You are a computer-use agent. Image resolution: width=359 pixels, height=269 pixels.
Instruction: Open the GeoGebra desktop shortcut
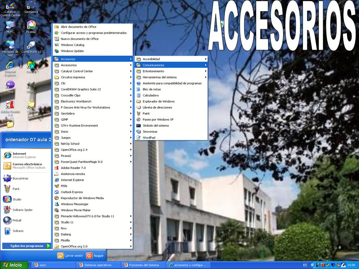tap(31, 7)
